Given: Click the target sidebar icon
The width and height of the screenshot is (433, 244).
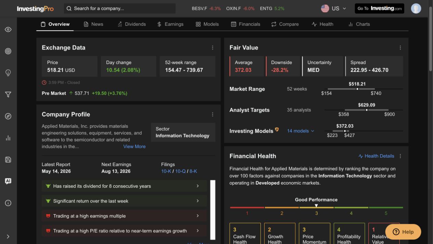Looking at the screenshot, I should point(8,51).
